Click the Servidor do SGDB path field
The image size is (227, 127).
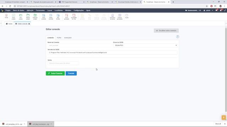click(112, 53)
